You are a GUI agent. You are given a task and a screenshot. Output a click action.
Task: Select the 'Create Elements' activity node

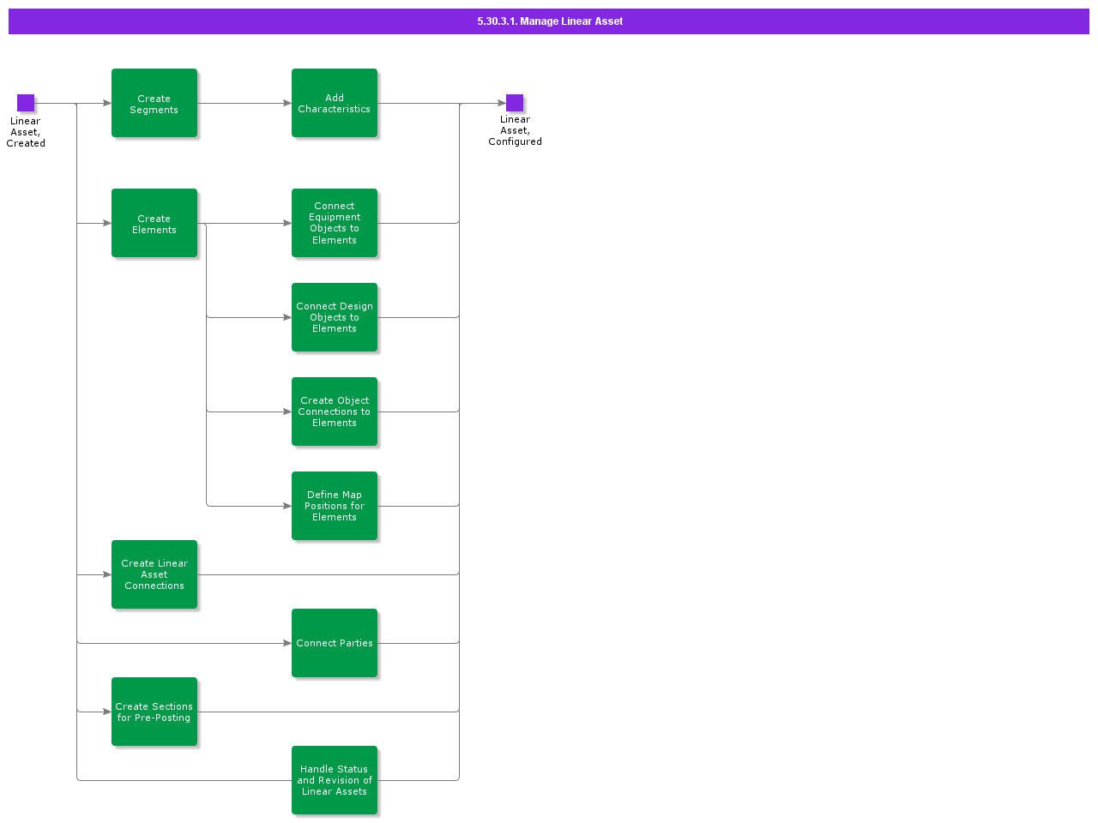(154, 223)
